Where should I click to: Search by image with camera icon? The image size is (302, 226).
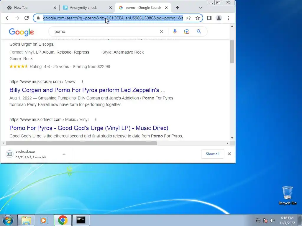(186, 31)
